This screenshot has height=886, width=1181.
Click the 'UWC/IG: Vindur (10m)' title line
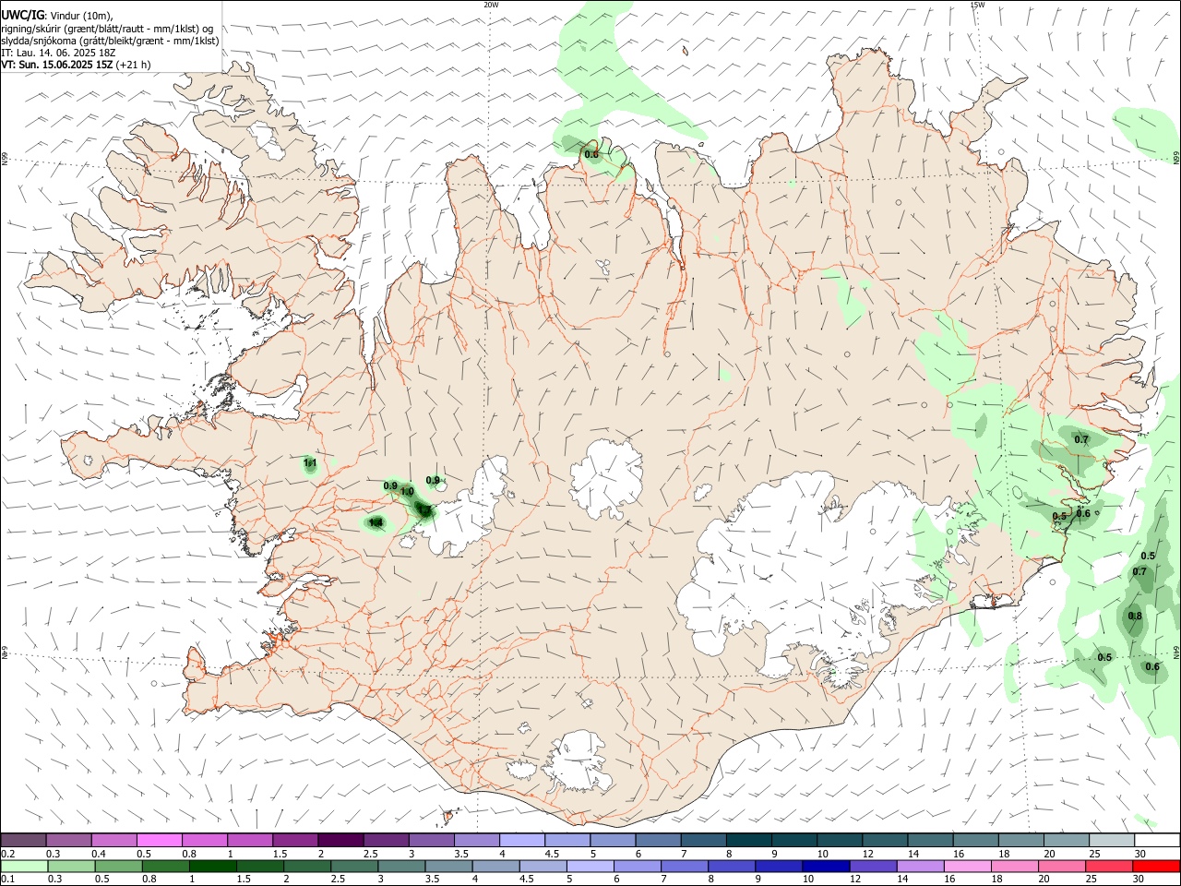tap(57, 15)
